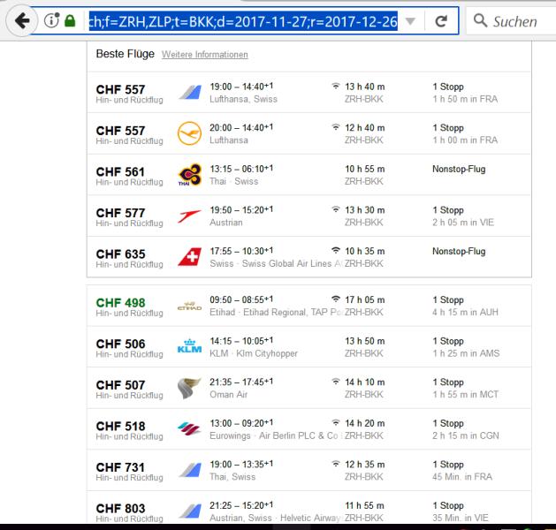
Task: Open Weitere Informationen link
Action: pyautogui.click(x=205, y=55)
